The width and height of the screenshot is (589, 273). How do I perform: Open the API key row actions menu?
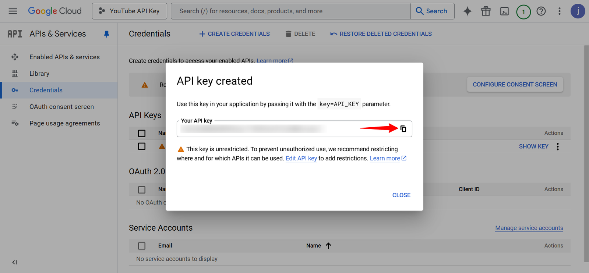(558, 146)
